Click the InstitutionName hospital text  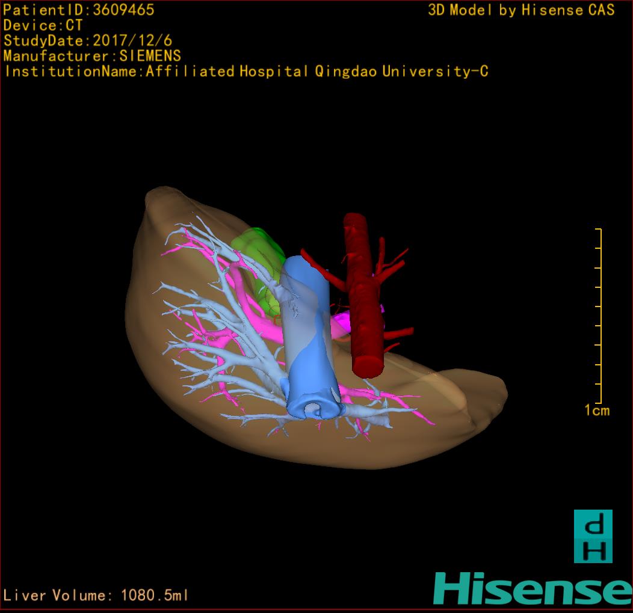click(245, 72)
